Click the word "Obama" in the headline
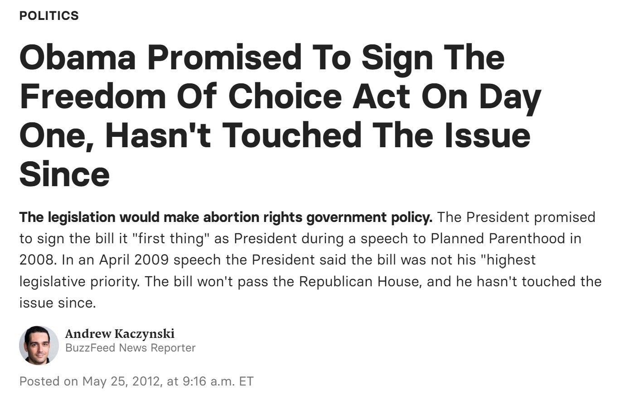Image resolution: width=644 pixels, height=400 pixels. [x=77, y=58]
